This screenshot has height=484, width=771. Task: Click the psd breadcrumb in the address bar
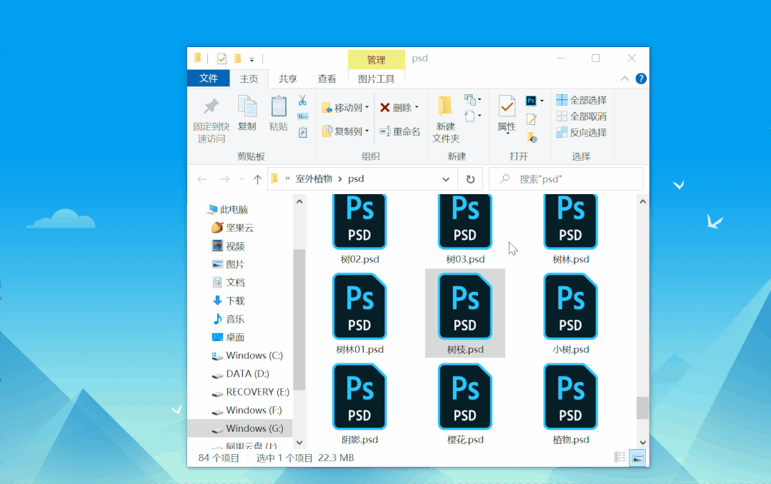(x=356, y=179)
